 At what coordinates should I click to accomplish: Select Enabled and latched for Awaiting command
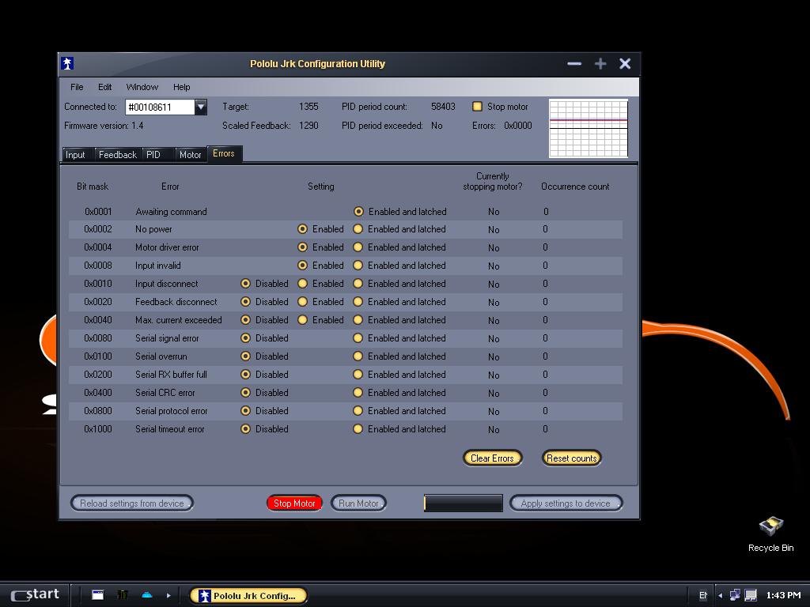[358, 212]
